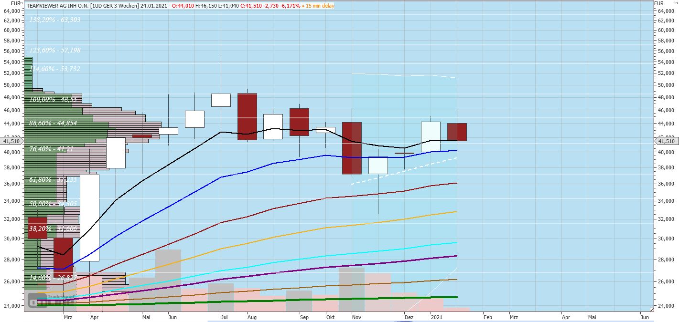Viewport: 679px width, 322px height.
Task: Click the Okt label on the time axis
Action: pyautogui.click(x=330, y=317)
